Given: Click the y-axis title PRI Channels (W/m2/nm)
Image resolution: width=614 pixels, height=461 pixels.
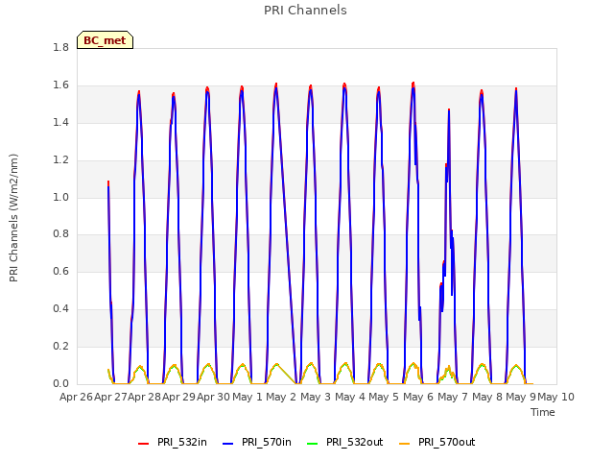Looking at the screenshot, I should (x=13, y=218).
